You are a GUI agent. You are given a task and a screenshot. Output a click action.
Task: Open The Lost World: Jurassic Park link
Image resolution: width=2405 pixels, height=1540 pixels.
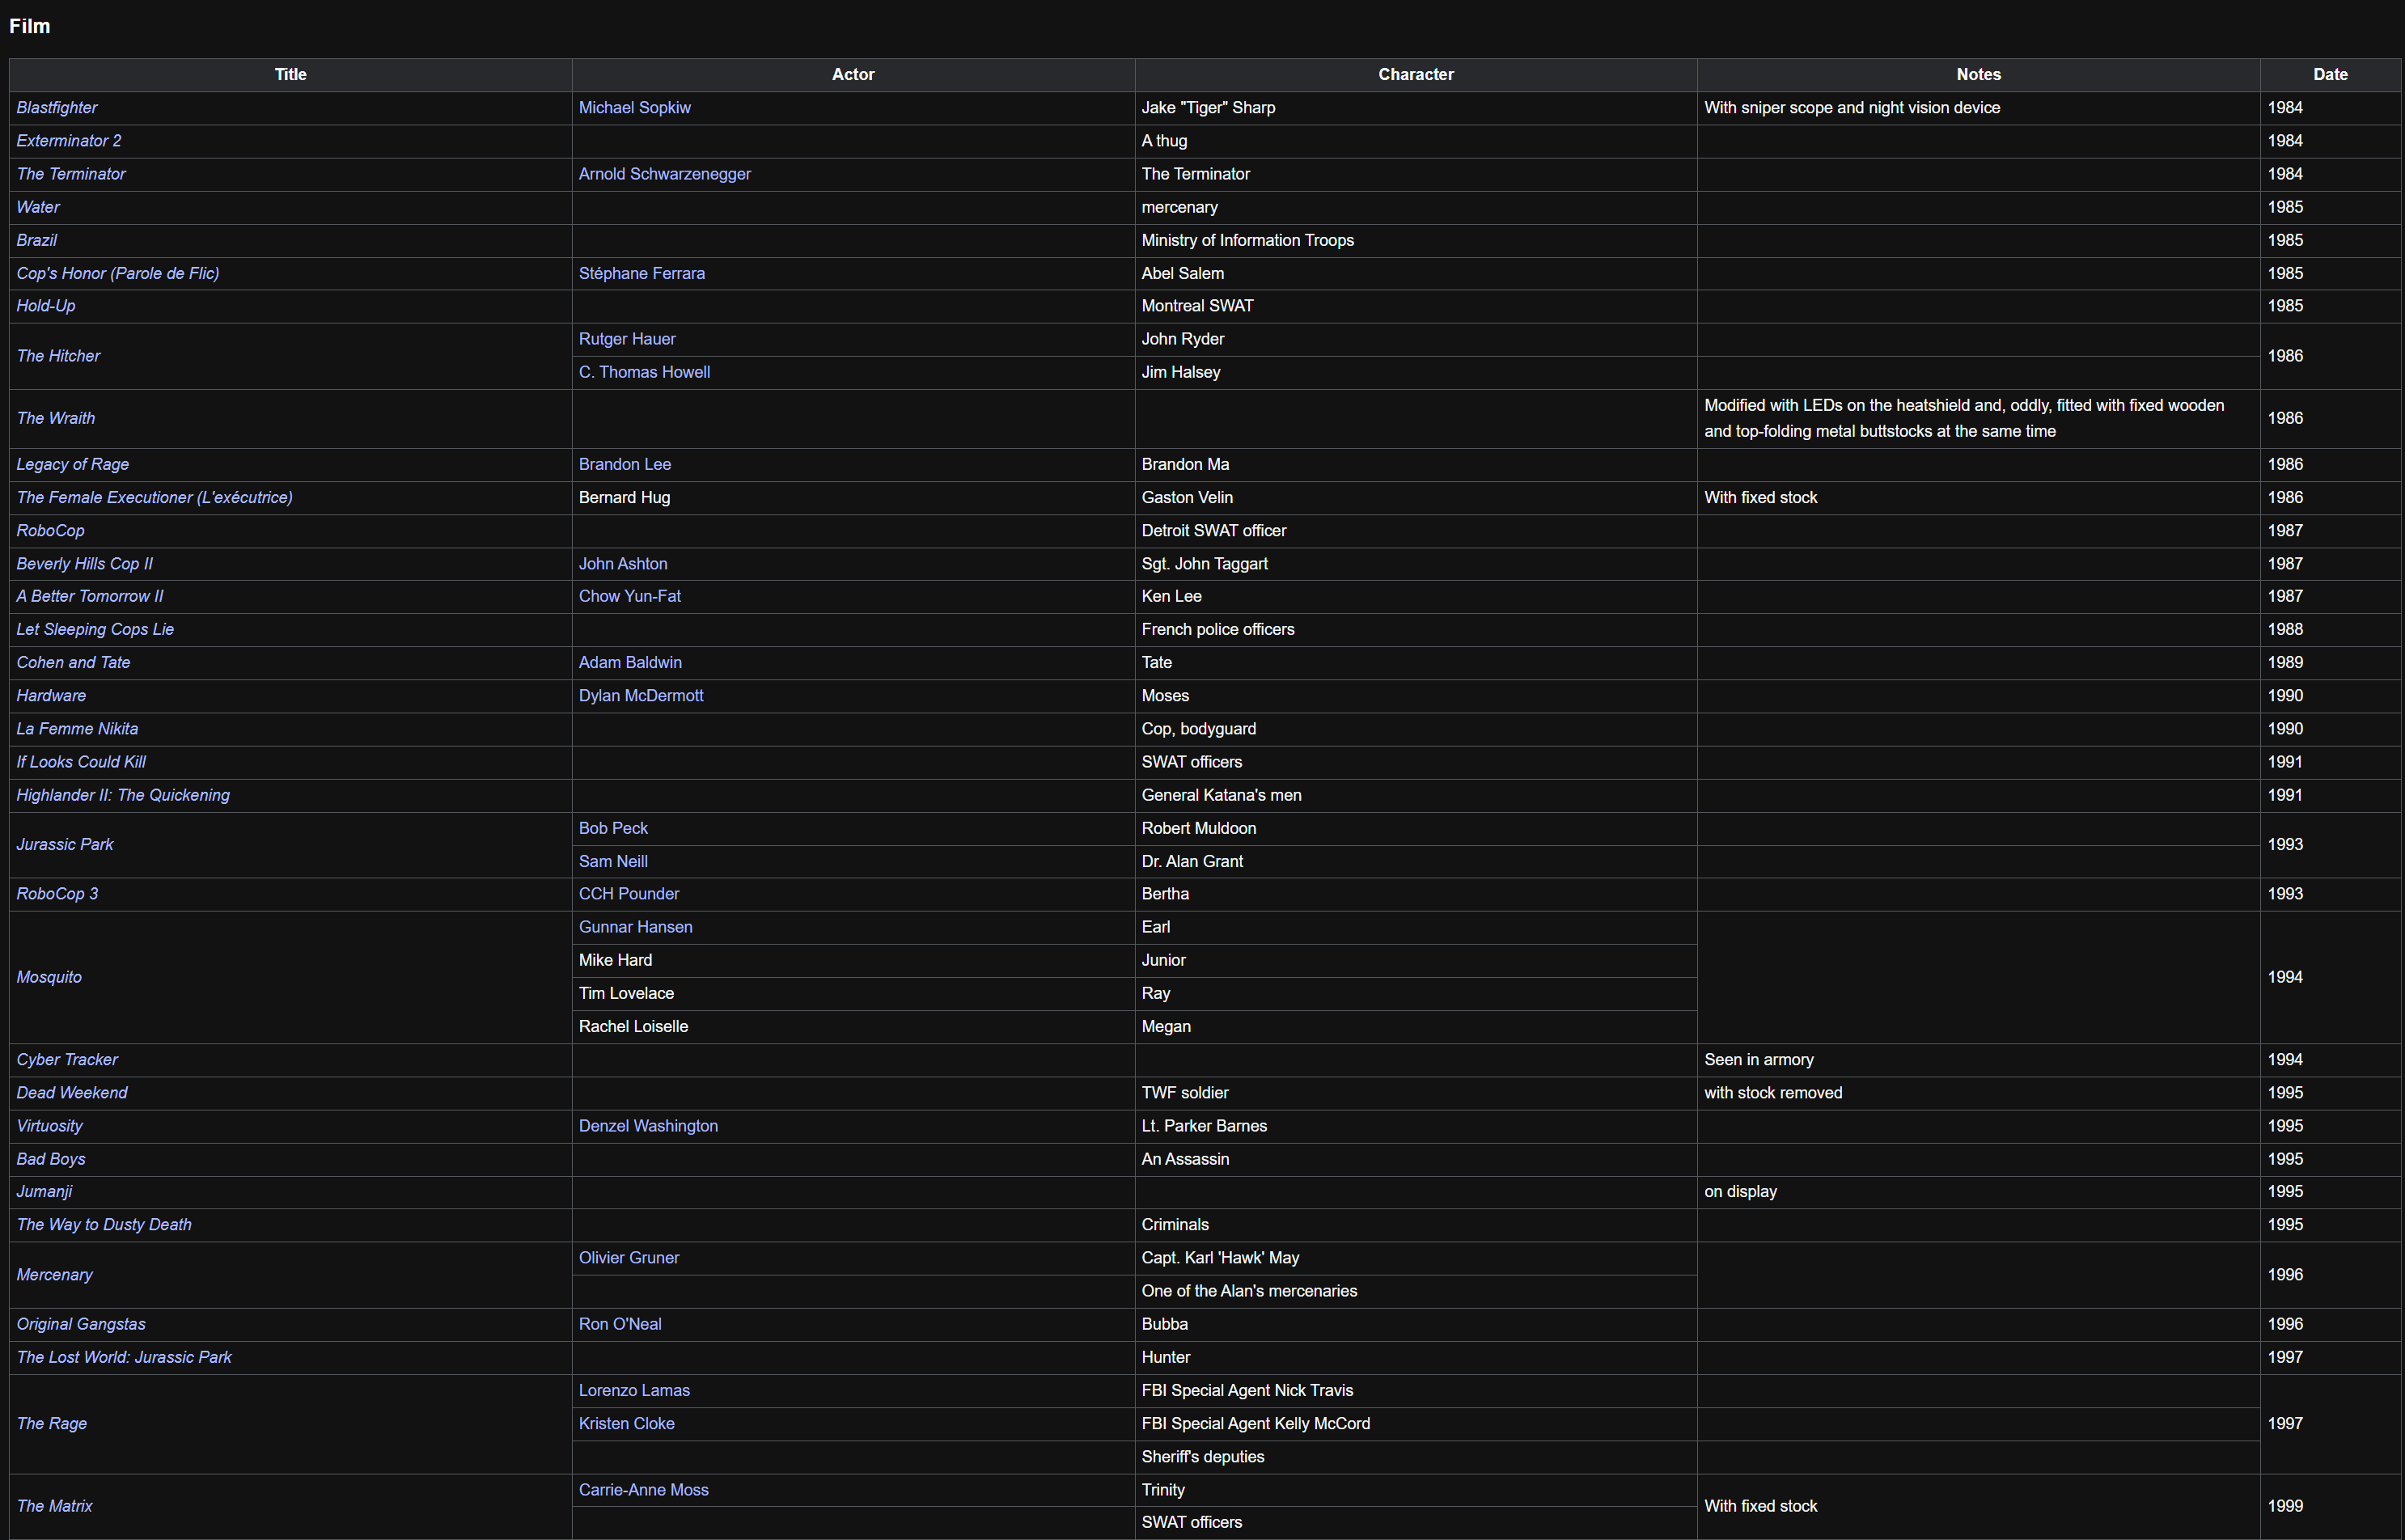coord(124,1357)
